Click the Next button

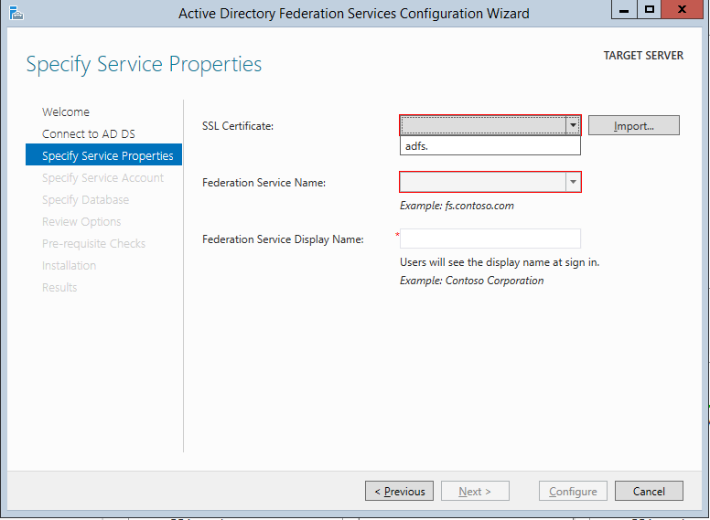click(475, 492)
